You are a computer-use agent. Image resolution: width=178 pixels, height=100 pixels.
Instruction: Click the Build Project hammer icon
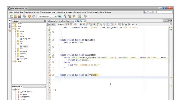click(65, 16)
